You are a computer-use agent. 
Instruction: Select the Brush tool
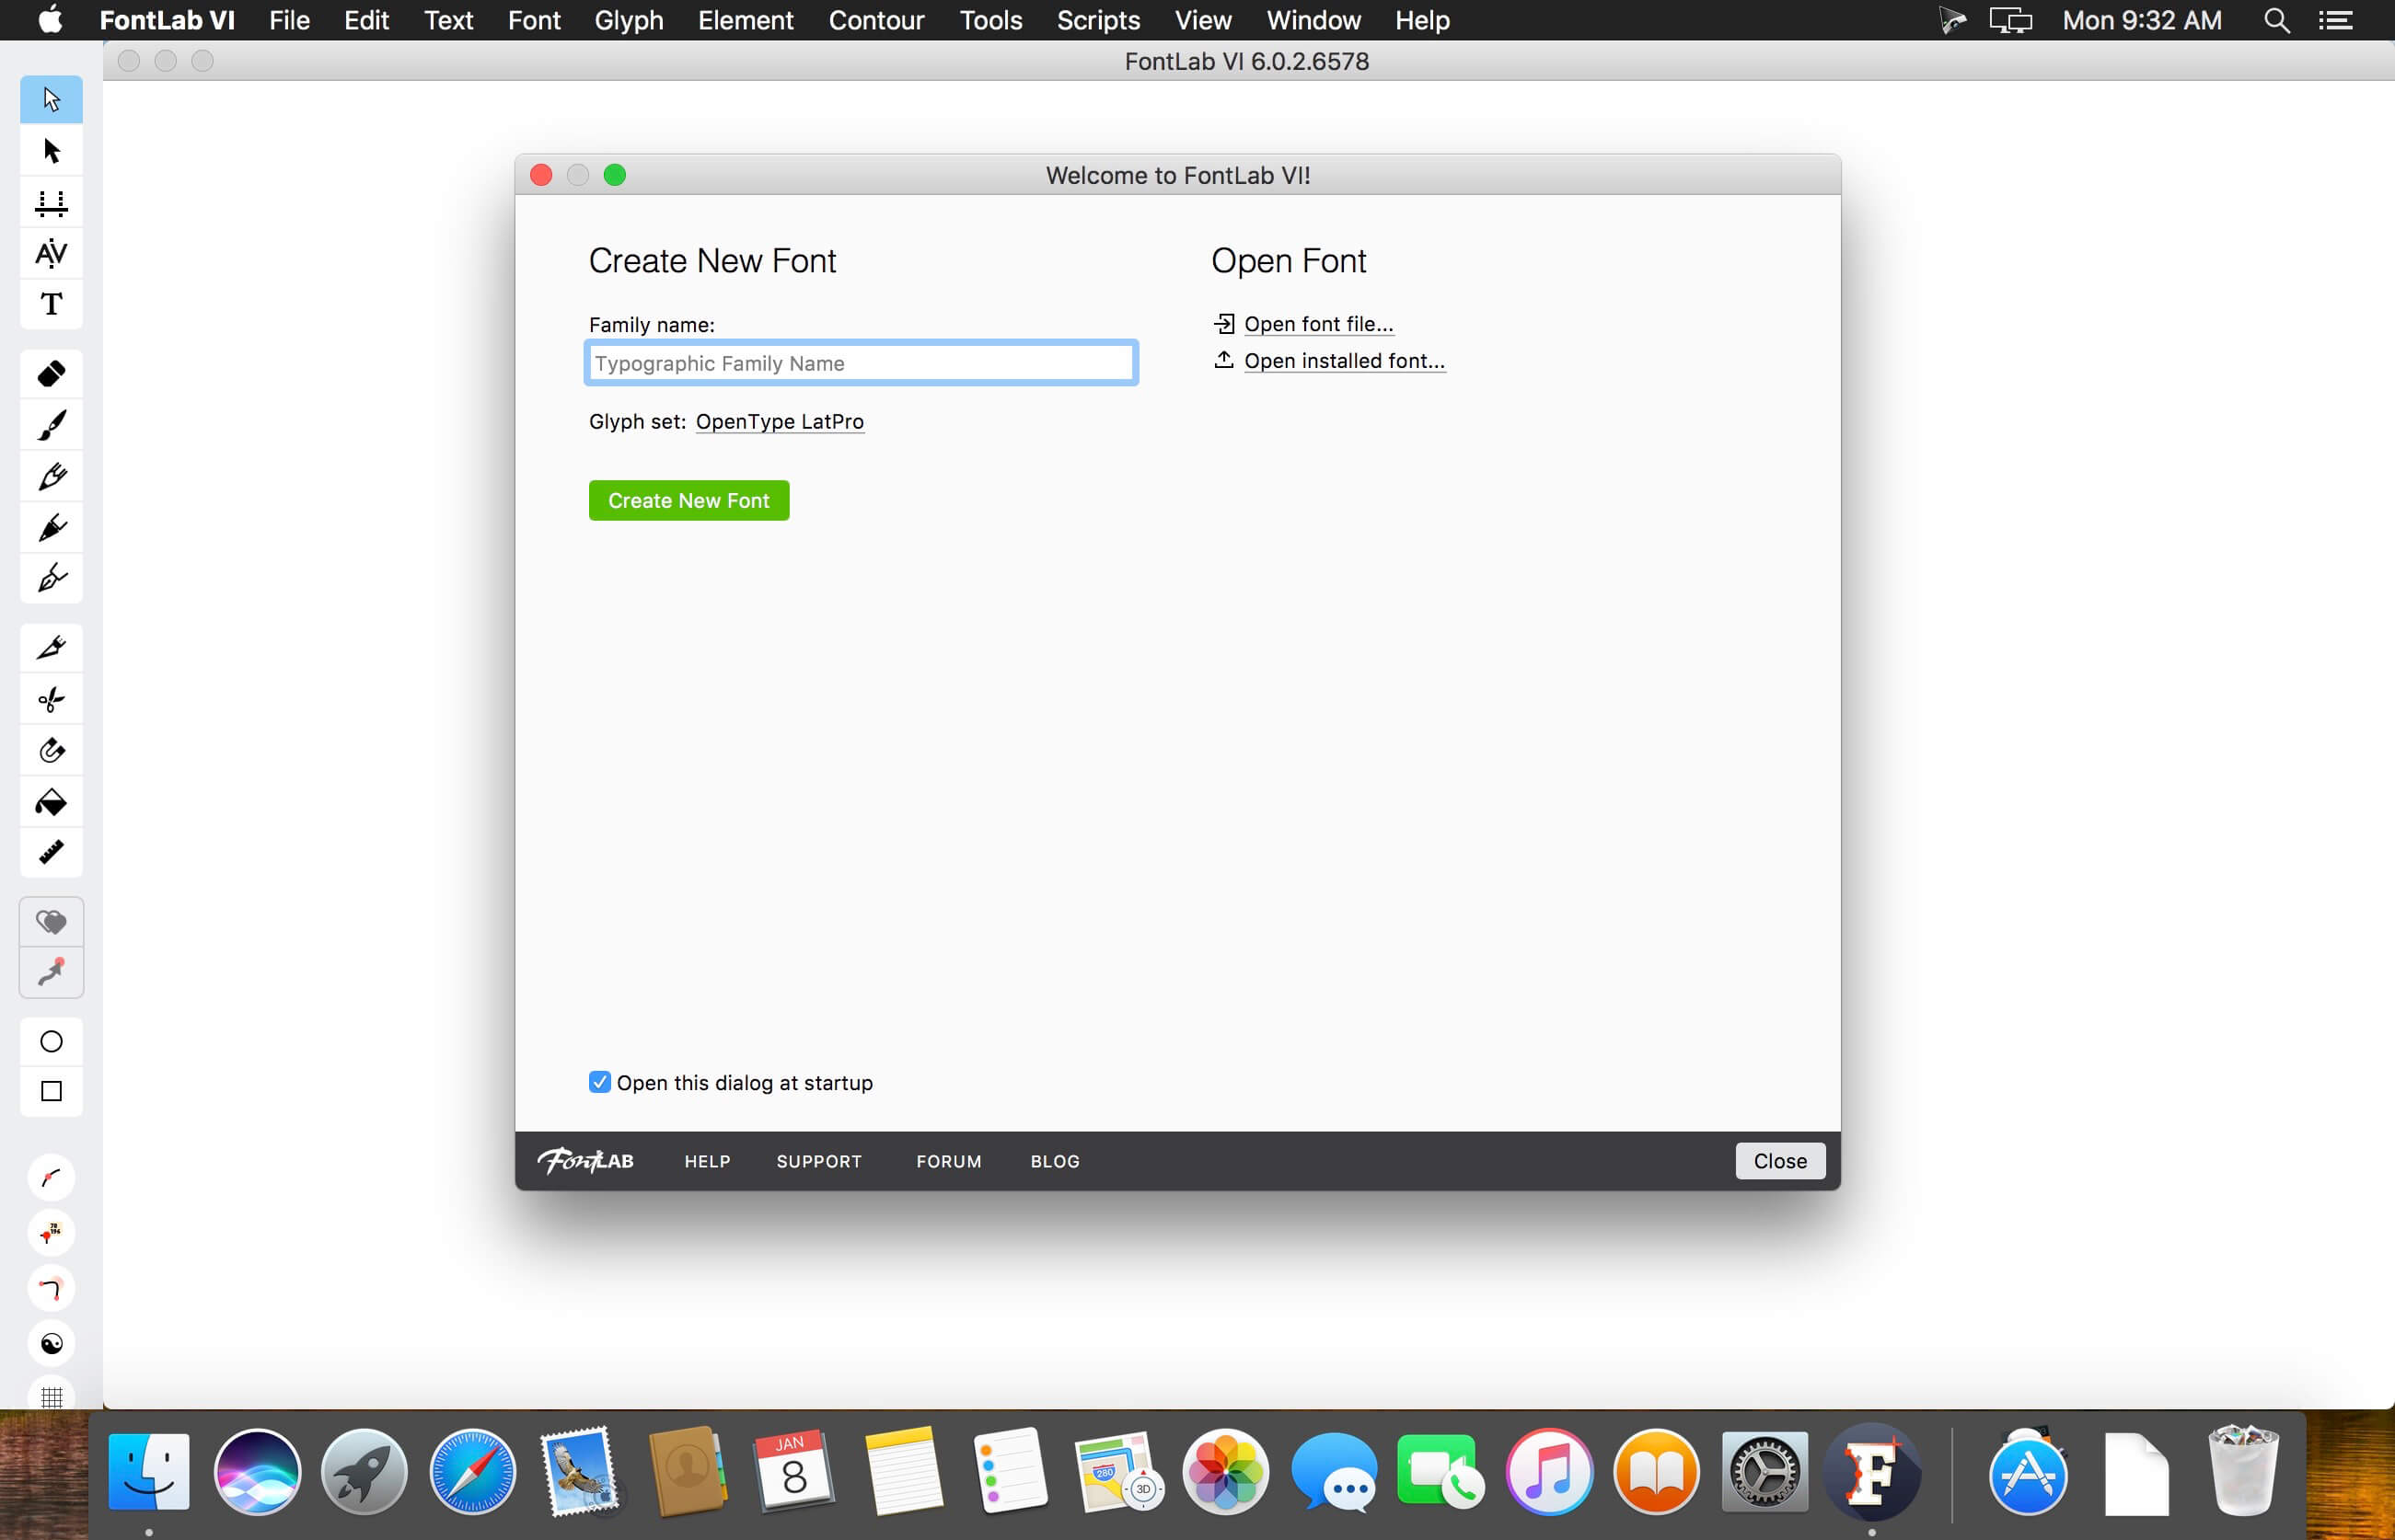pyautogui.click(x=51, y=425)
